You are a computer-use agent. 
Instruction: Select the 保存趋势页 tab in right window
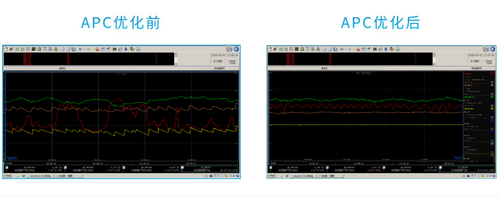pos(476,69)
